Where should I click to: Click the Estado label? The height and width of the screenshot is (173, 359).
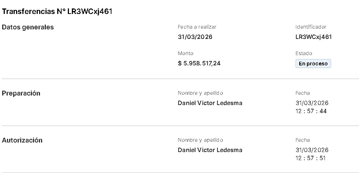click(x=304, y=53)
